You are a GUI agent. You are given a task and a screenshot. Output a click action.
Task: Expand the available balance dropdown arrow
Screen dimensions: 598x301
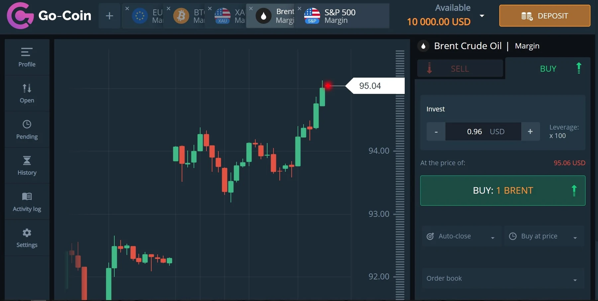482,16
